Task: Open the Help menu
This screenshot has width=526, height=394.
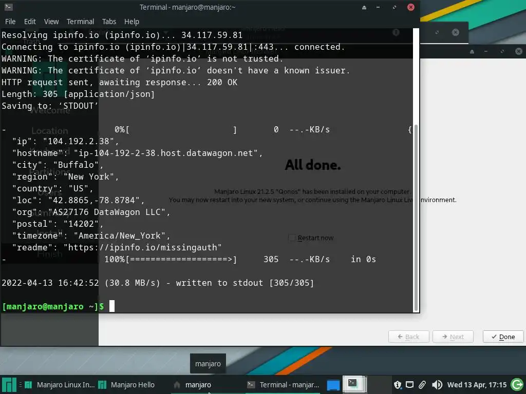Action: (x=131, y=22)
